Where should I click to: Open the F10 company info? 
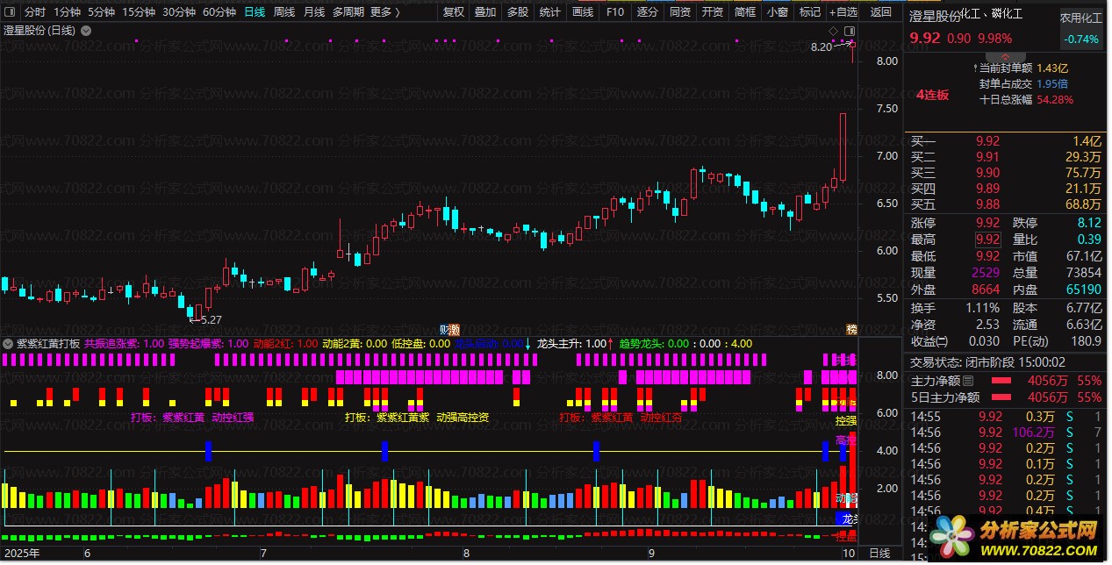(615, 12)
